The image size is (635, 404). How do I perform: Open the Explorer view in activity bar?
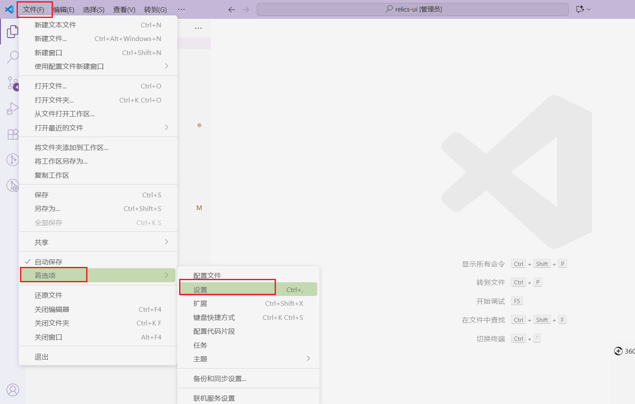[x=13, y=31]
